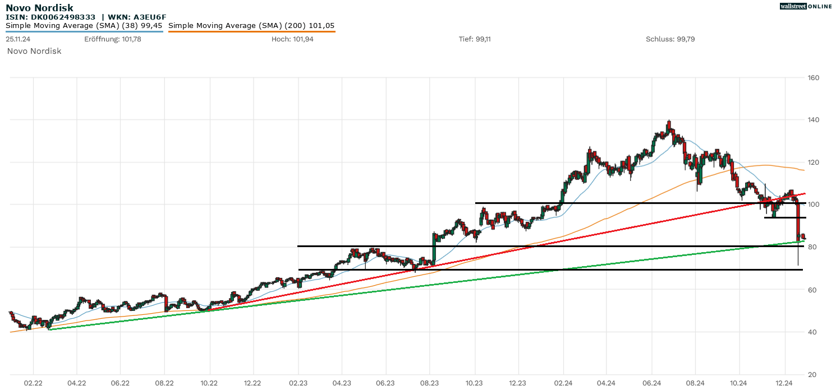The height and width of the screenshot is (386, 836).
Task: Click the Novo Nordisk series label above chart
Action: click(34, 51)
